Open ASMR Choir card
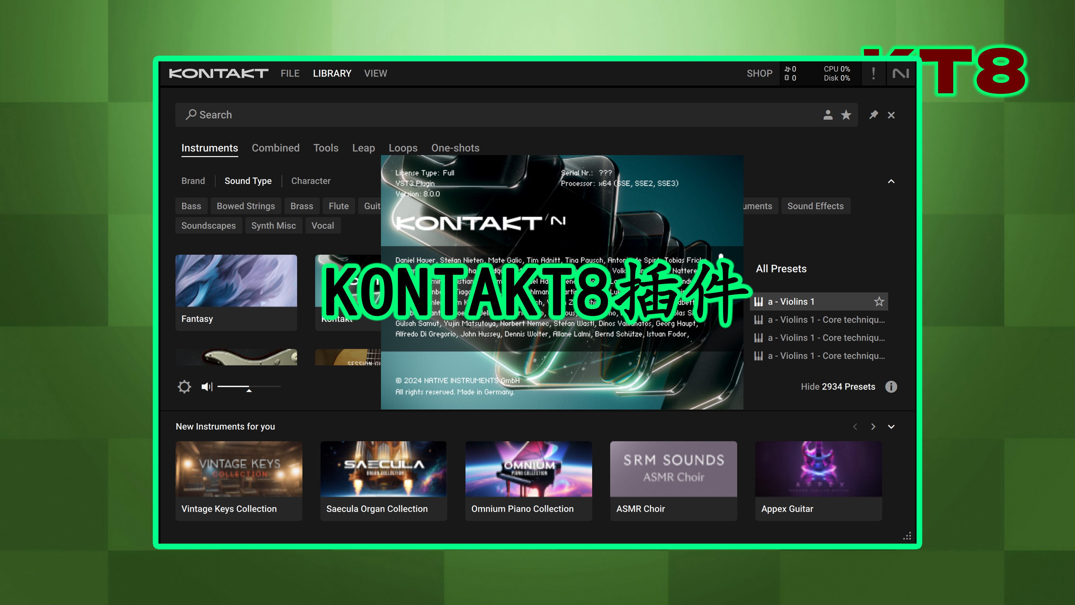The height and width of the screenshot is (605, 1075). (x=673, y=481)
